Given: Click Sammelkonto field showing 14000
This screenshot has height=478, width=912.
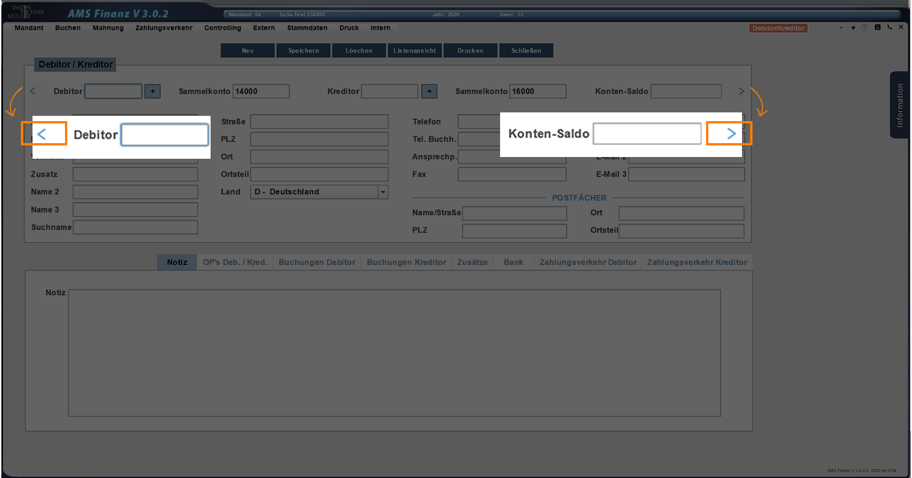Looking at the screenshot, I should [x=261, y=91].
